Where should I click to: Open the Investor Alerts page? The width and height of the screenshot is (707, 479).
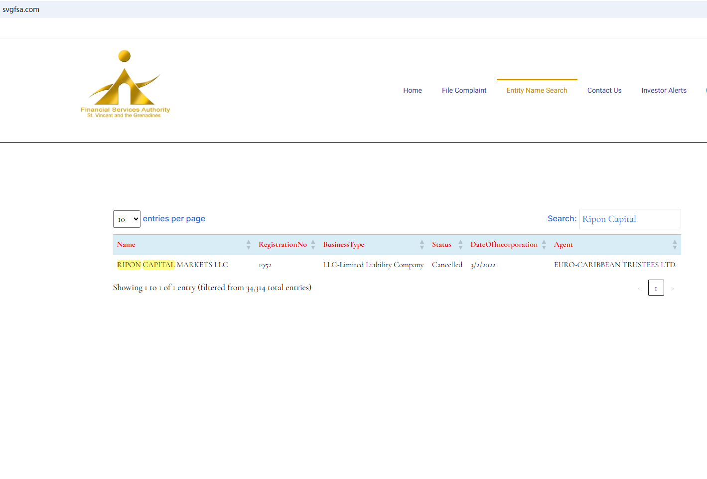(664, 90)
